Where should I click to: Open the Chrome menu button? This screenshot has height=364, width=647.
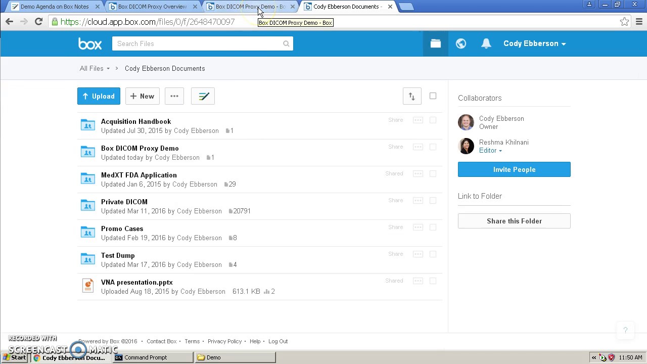click(x=639, y=21)
